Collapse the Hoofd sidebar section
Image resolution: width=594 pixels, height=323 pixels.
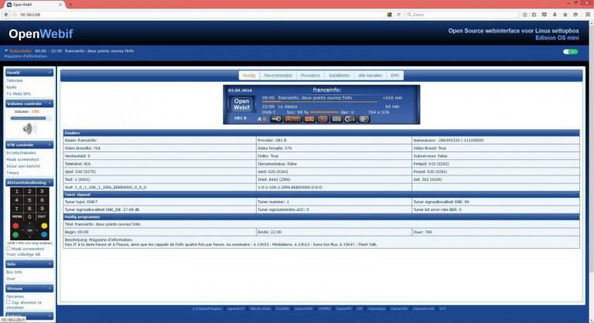pyautogui.click(x=50, y=73)
